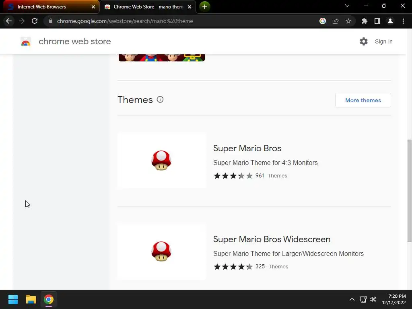
Task: Open File Explorer from taskbar
Action: click(x=31, y=299)
